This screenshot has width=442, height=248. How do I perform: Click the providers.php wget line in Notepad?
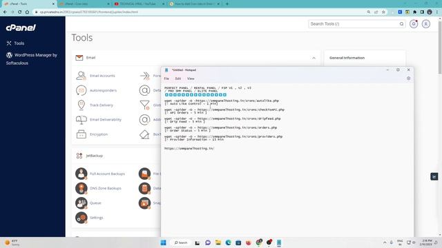point(223,136)
